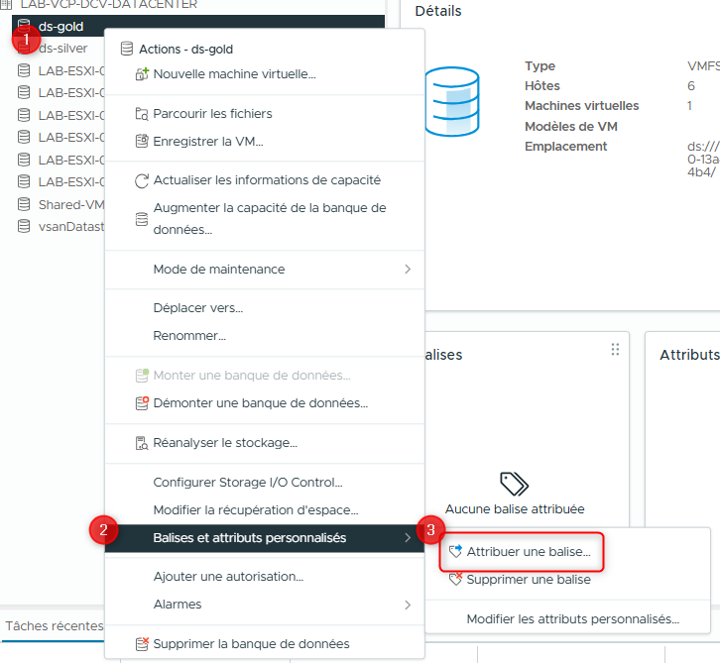Expand the Mode de maintenance submenu arrow
Viewport: 720px width, 663px height.
coord(408,270)
